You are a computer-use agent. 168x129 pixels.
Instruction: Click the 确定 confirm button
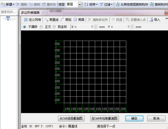click(134, 119)
